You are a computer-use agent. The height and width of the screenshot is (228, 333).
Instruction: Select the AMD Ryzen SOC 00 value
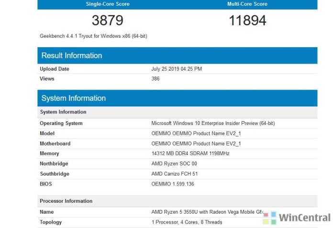(174, 164)
